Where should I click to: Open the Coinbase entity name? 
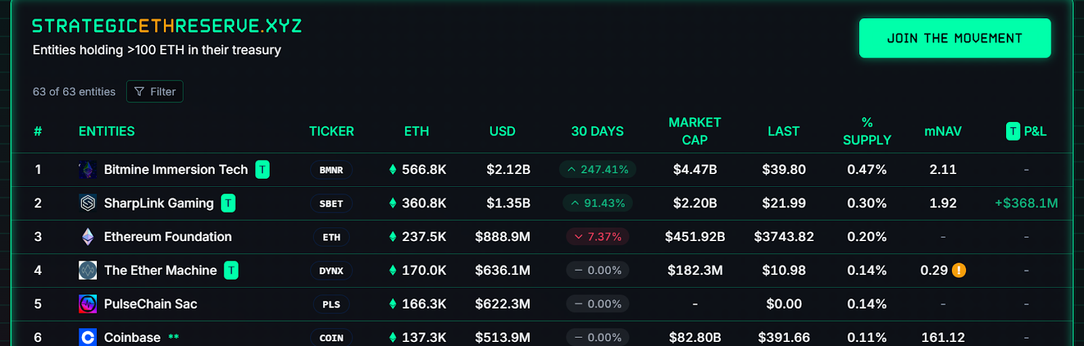pyautogui.click(x=132, y=337)
